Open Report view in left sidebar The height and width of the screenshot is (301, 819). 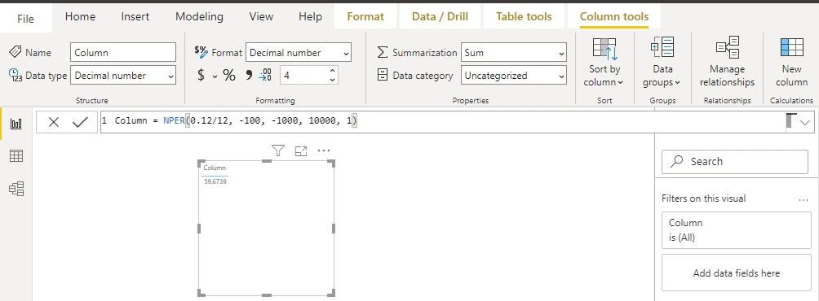point(16,124)
